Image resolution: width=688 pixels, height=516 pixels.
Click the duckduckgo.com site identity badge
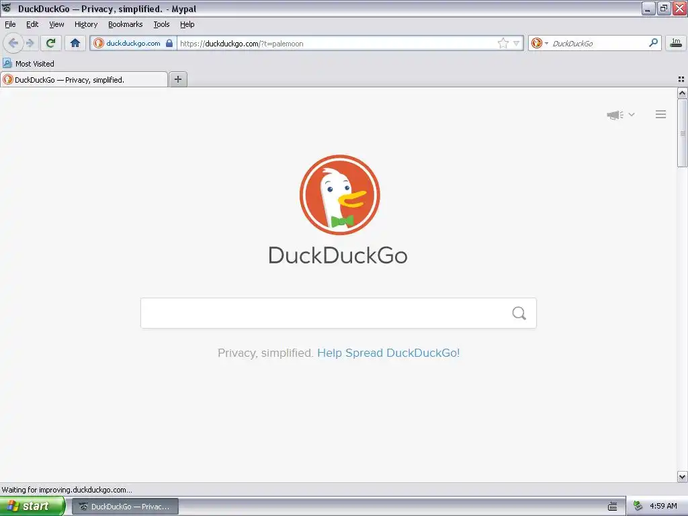133,43
